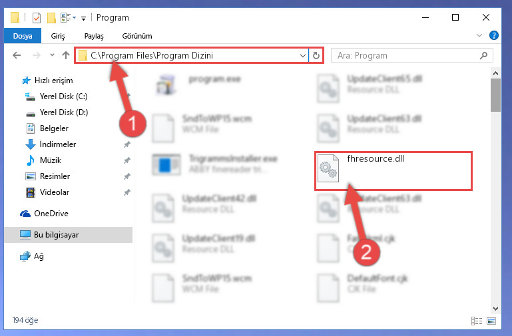Screen dimensions: 512x336
Task: Open the Dosya menu tab
Action: click(23, 36)
